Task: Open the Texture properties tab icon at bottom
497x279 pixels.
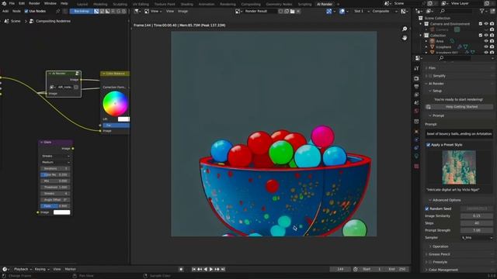Action: (416, 166)
